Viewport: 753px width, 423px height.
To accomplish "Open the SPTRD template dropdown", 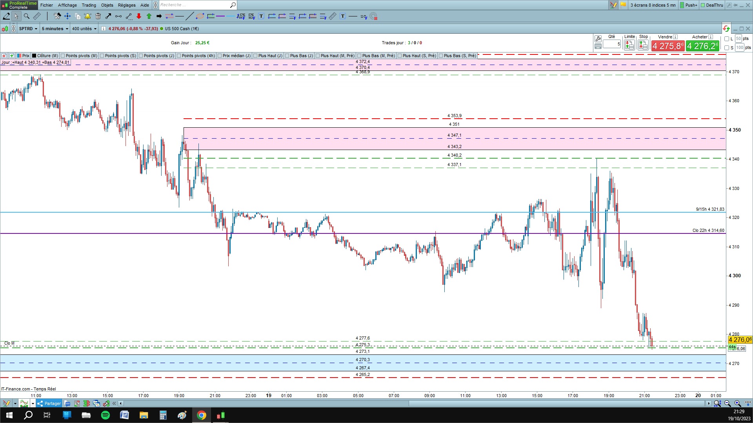I will click(28, 29).
